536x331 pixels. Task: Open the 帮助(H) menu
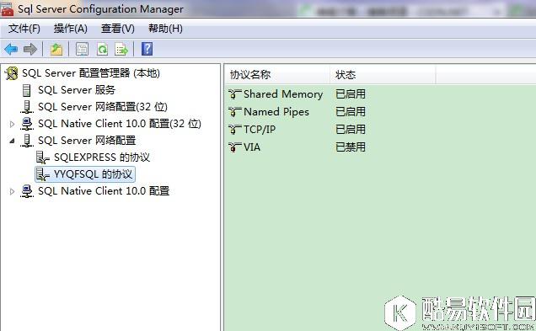click(x=165, y=29)
